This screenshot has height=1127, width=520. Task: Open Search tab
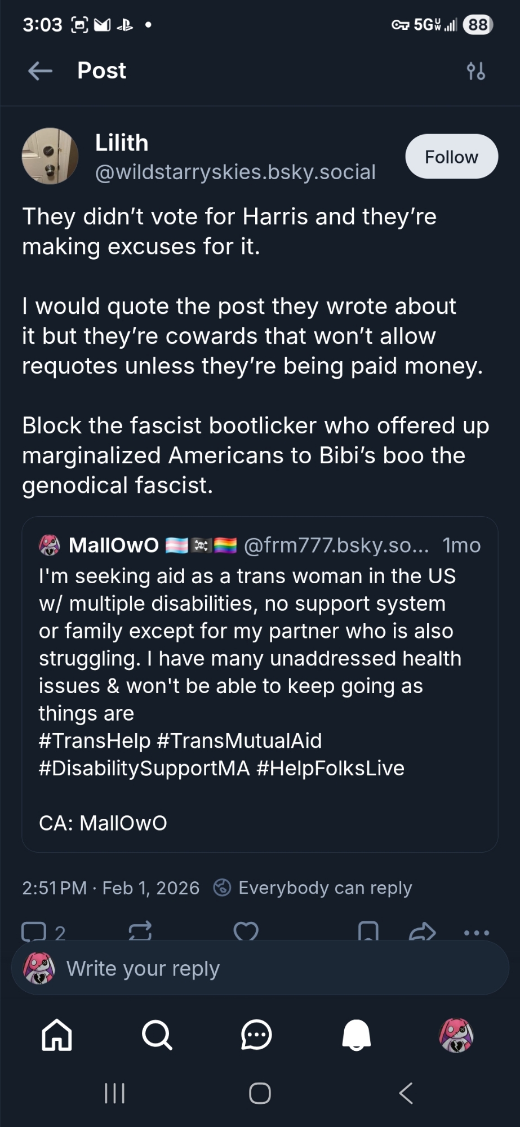pos(157,1035)
